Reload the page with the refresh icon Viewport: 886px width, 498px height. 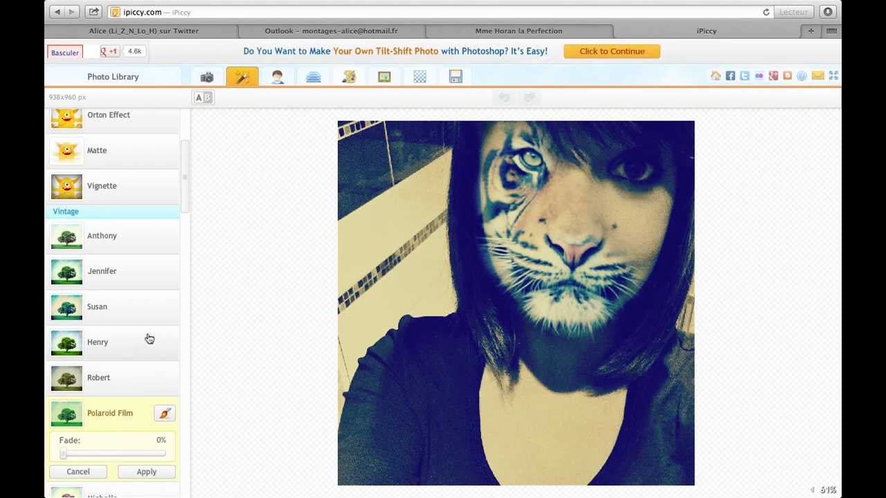pos(766,12)
